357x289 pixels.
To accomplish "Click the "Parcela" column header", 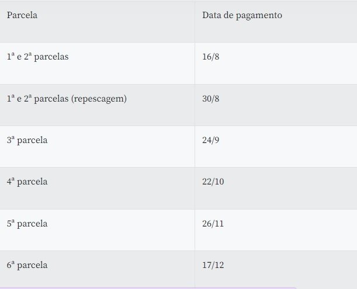I will [22, 16].
